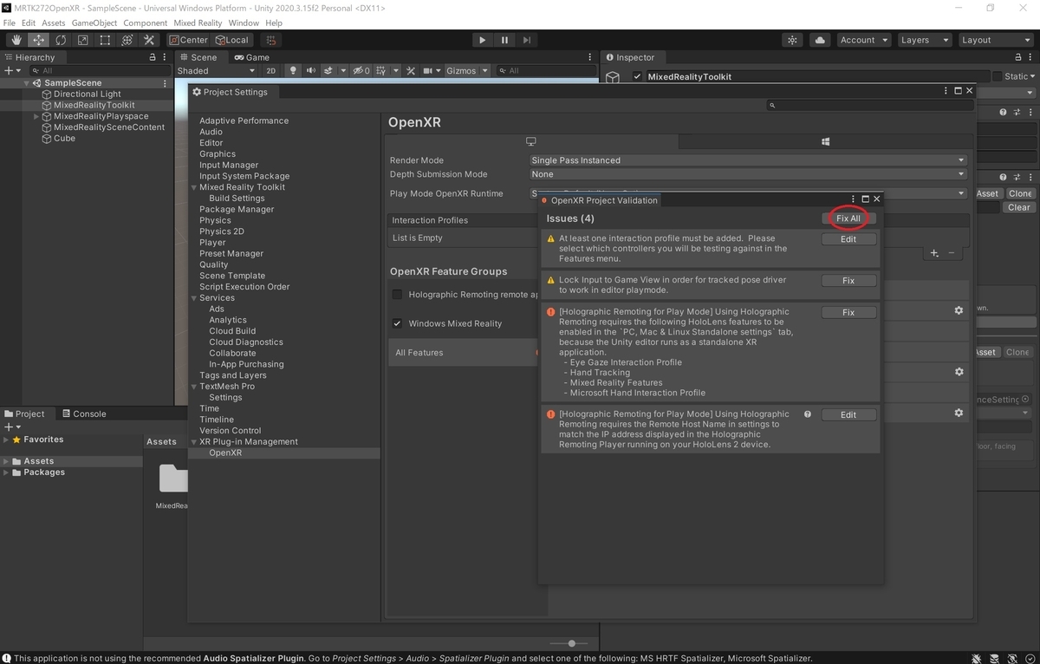This screenshot has height=664, width=1040.
Task: Toggle scene lighting bulb icon
Action: (293, 70)
